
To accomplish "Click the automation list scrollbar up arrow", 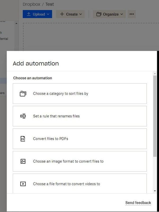I will tap(155, 73).
